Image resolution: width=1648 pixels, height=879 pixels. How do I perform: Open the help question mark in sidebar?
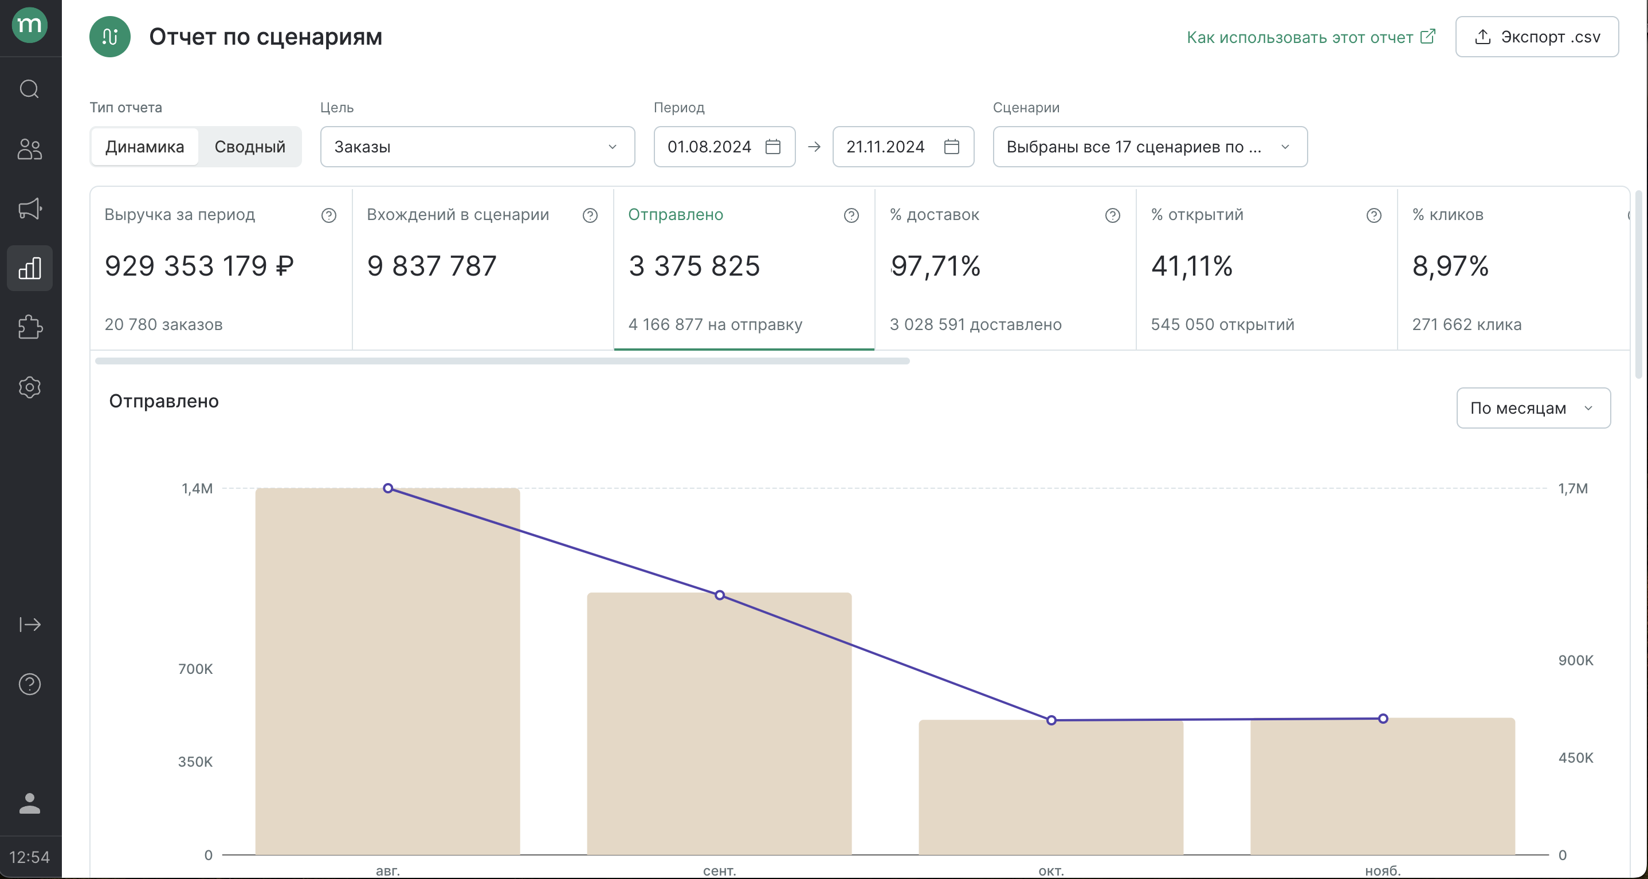(29, 685)
